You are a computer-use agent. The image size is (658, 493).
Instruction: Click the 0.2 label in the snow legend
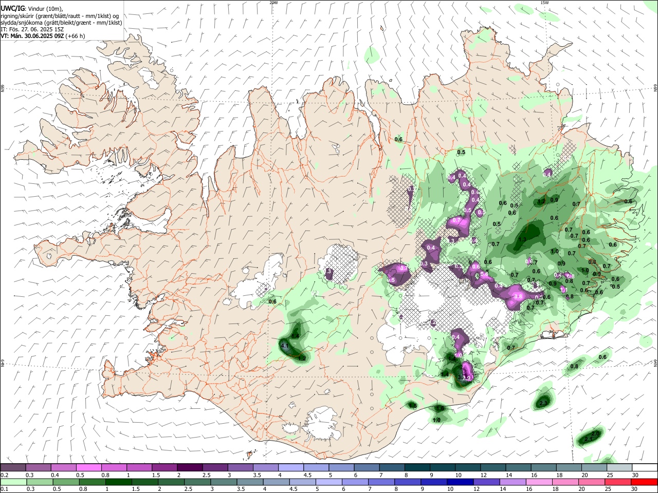click(x=5, y=475)
